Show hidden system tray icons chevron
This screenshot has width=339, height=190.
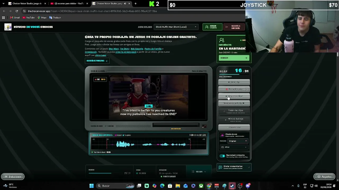(x=293, y=186)
